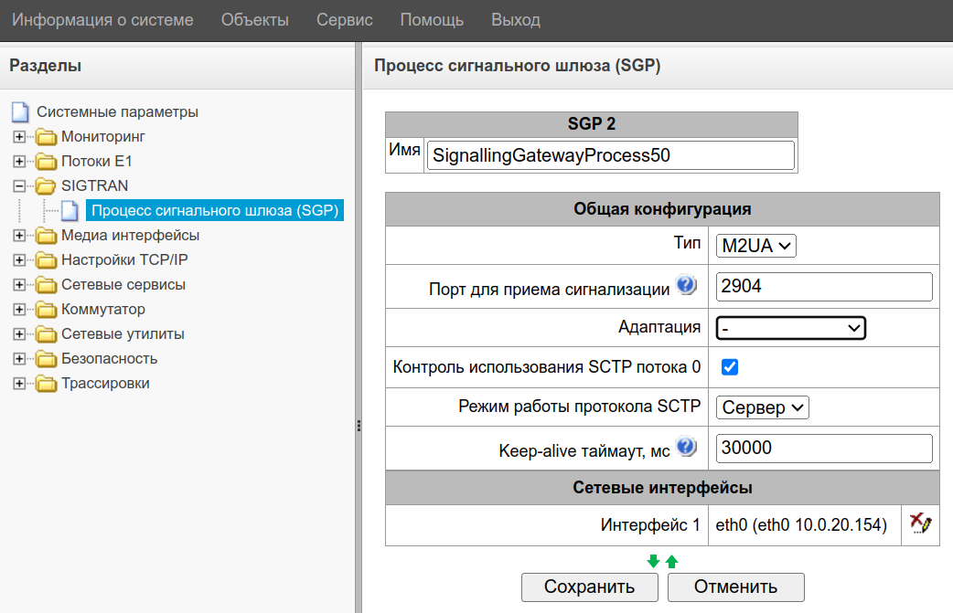Viewport: 953px width, 613px height.
Task: Open the Тип dropdown showing M2UA
Action: click(756, 245)
